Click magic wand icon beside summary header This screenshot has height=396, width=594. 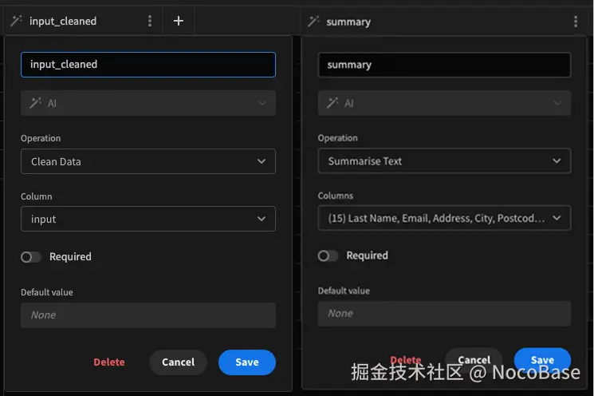coord(313,22)
